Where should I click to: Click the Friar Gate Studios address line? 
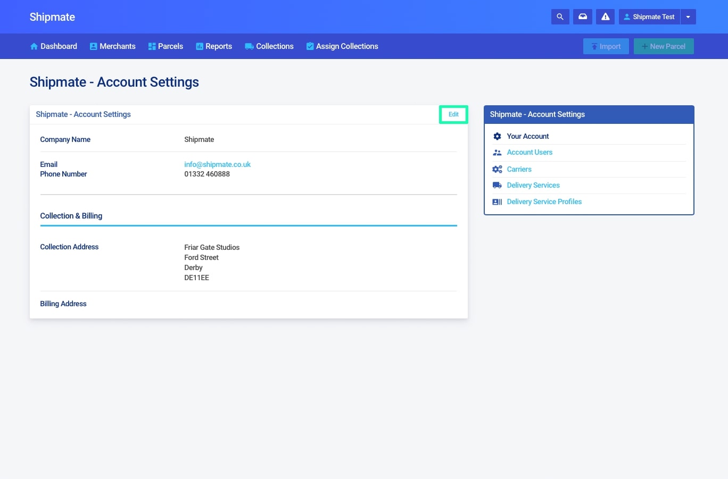click(212, 247)
